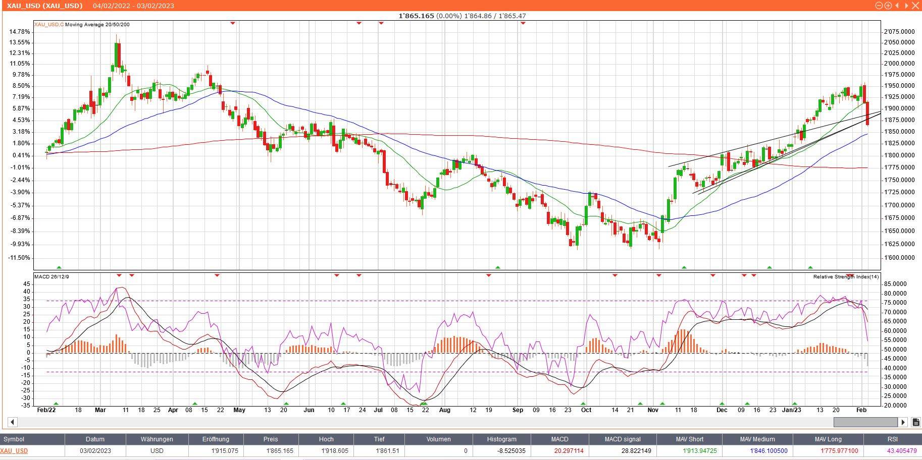Sort by the Datum column header
Image resolution: width=922 pixels, height=460 pixels.
click(x=95, y=439)
